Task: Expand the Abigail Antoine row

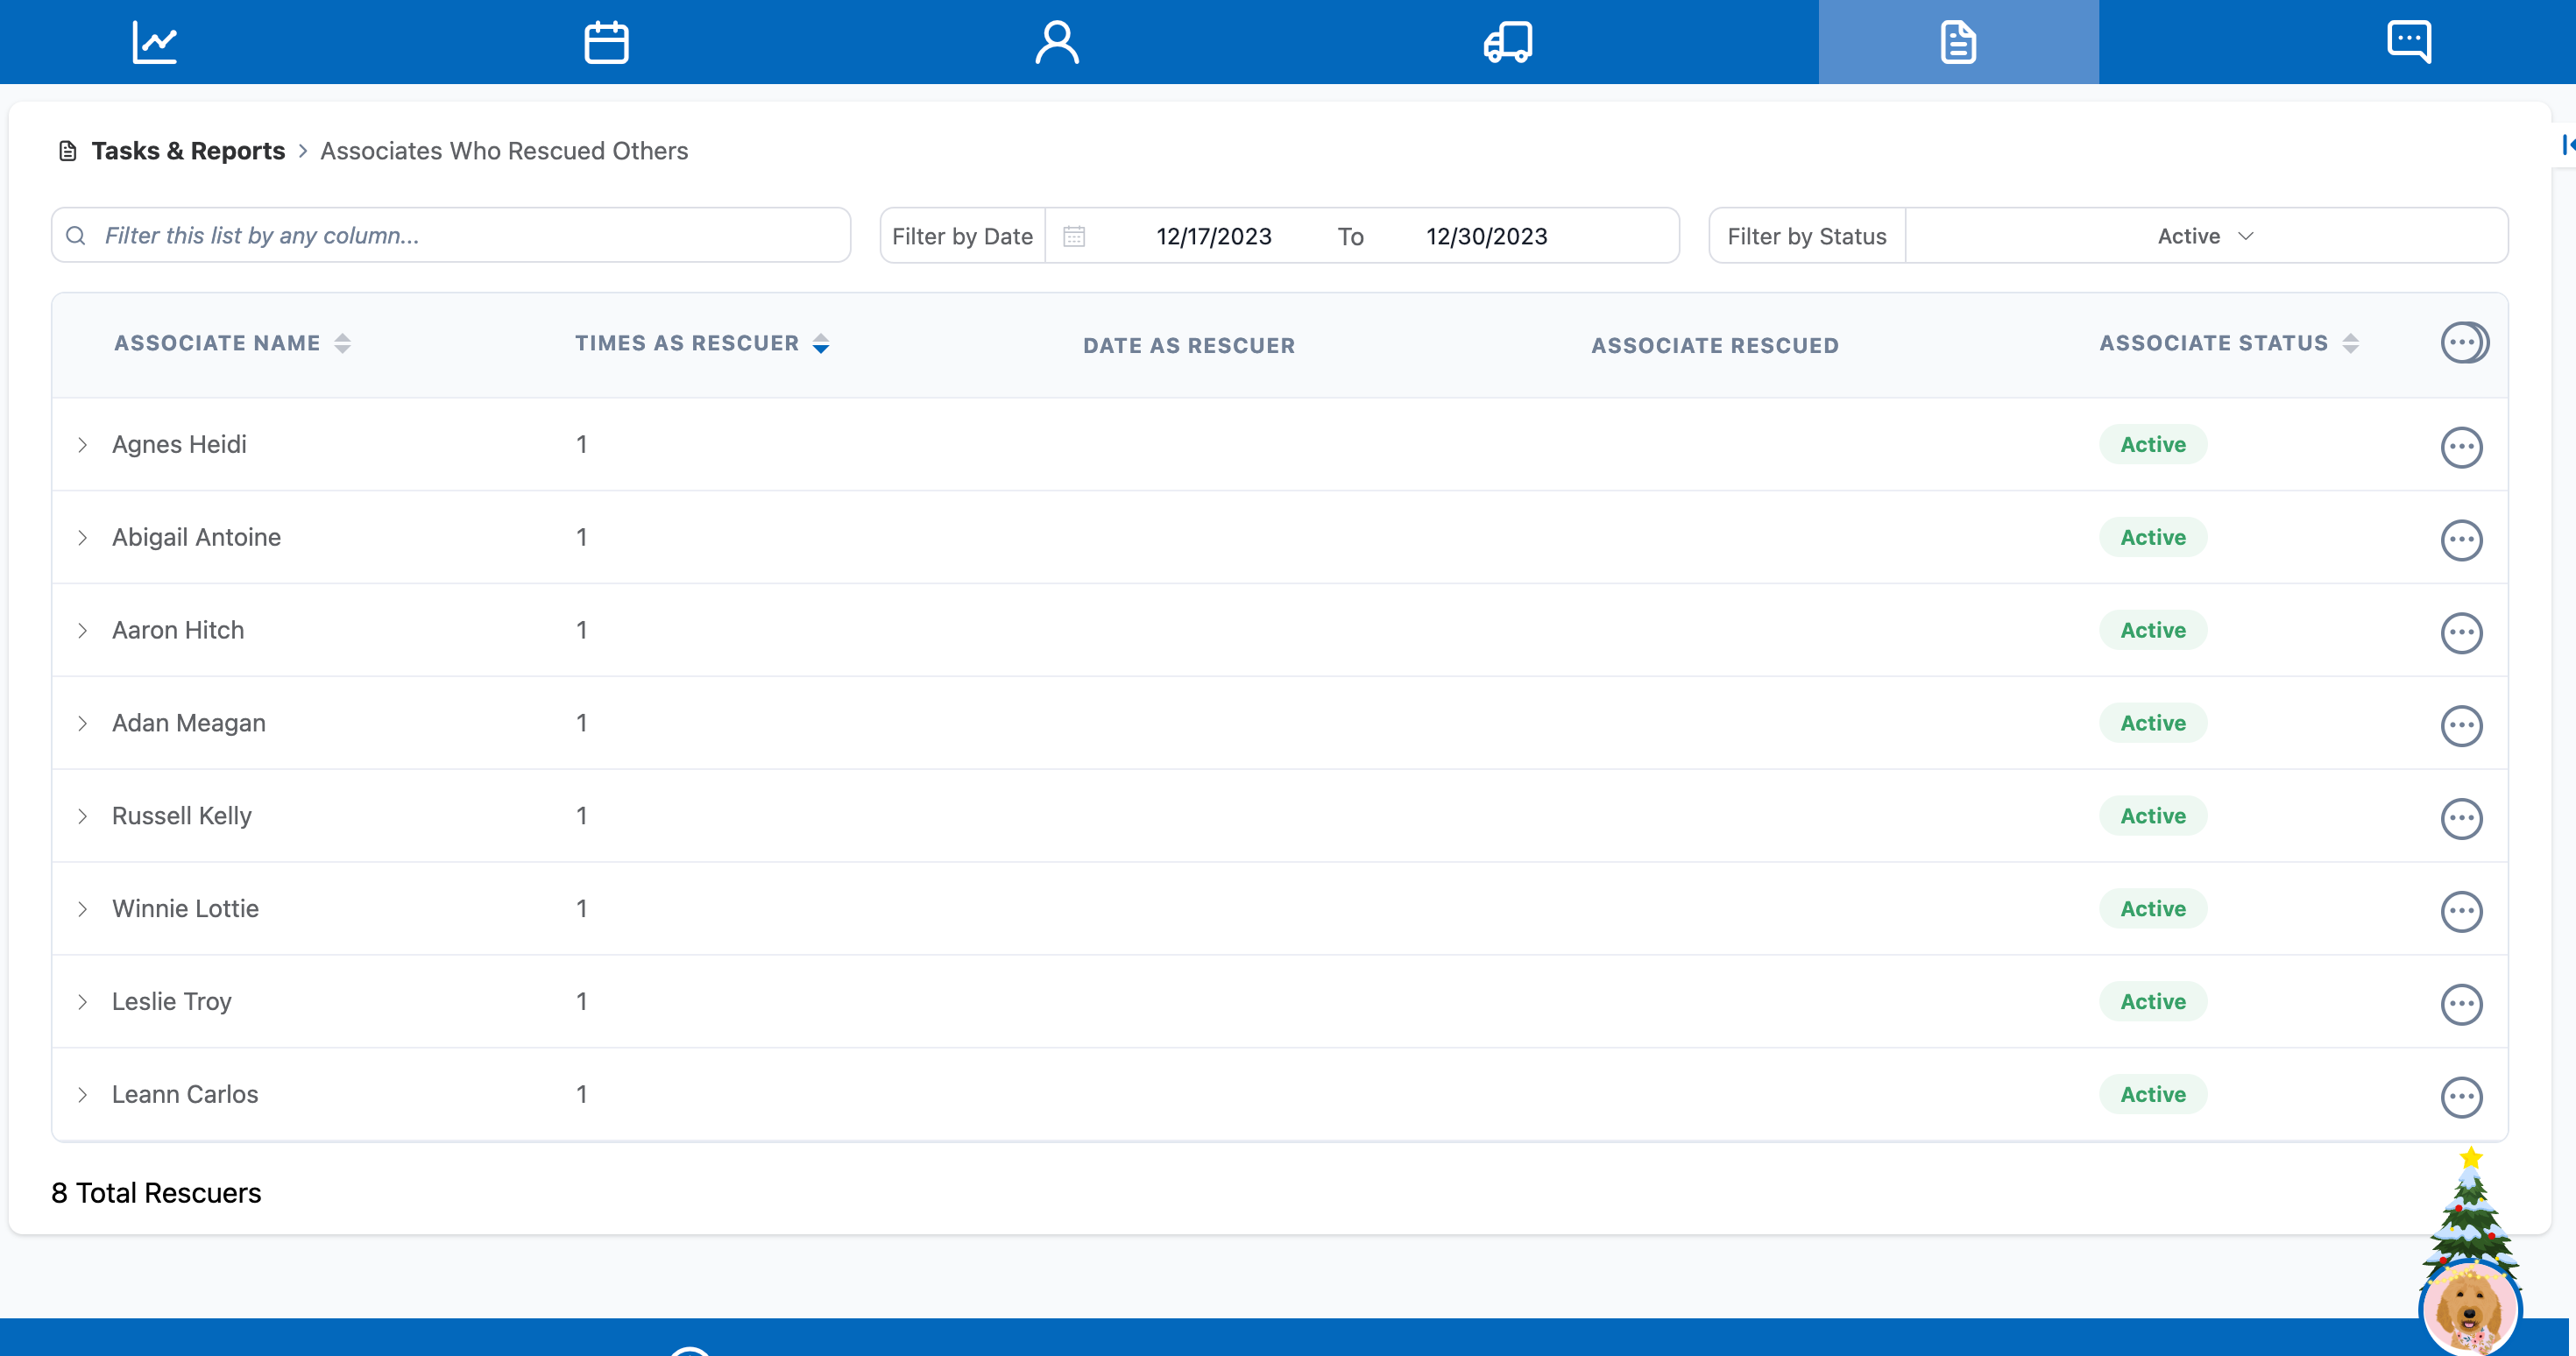Action: (83, 538)
